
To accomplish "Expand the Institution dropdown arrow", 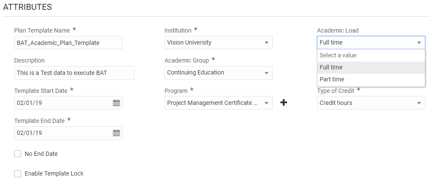I will pyautogui.click(x=266, y=43).
